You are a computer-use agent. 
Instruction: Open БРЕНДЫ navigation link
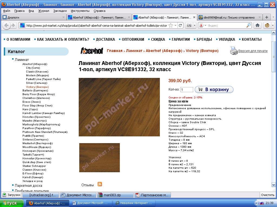click(x=204, y=39)
